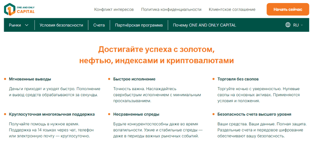312x149 pixels.
Task: Select Почему ONE AND ONLY CAPITAL
Action: point(205,25)
